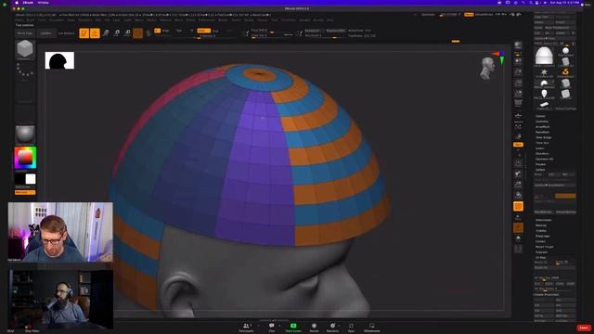Expand the NanoMesh subpalette

click(542, 132)
